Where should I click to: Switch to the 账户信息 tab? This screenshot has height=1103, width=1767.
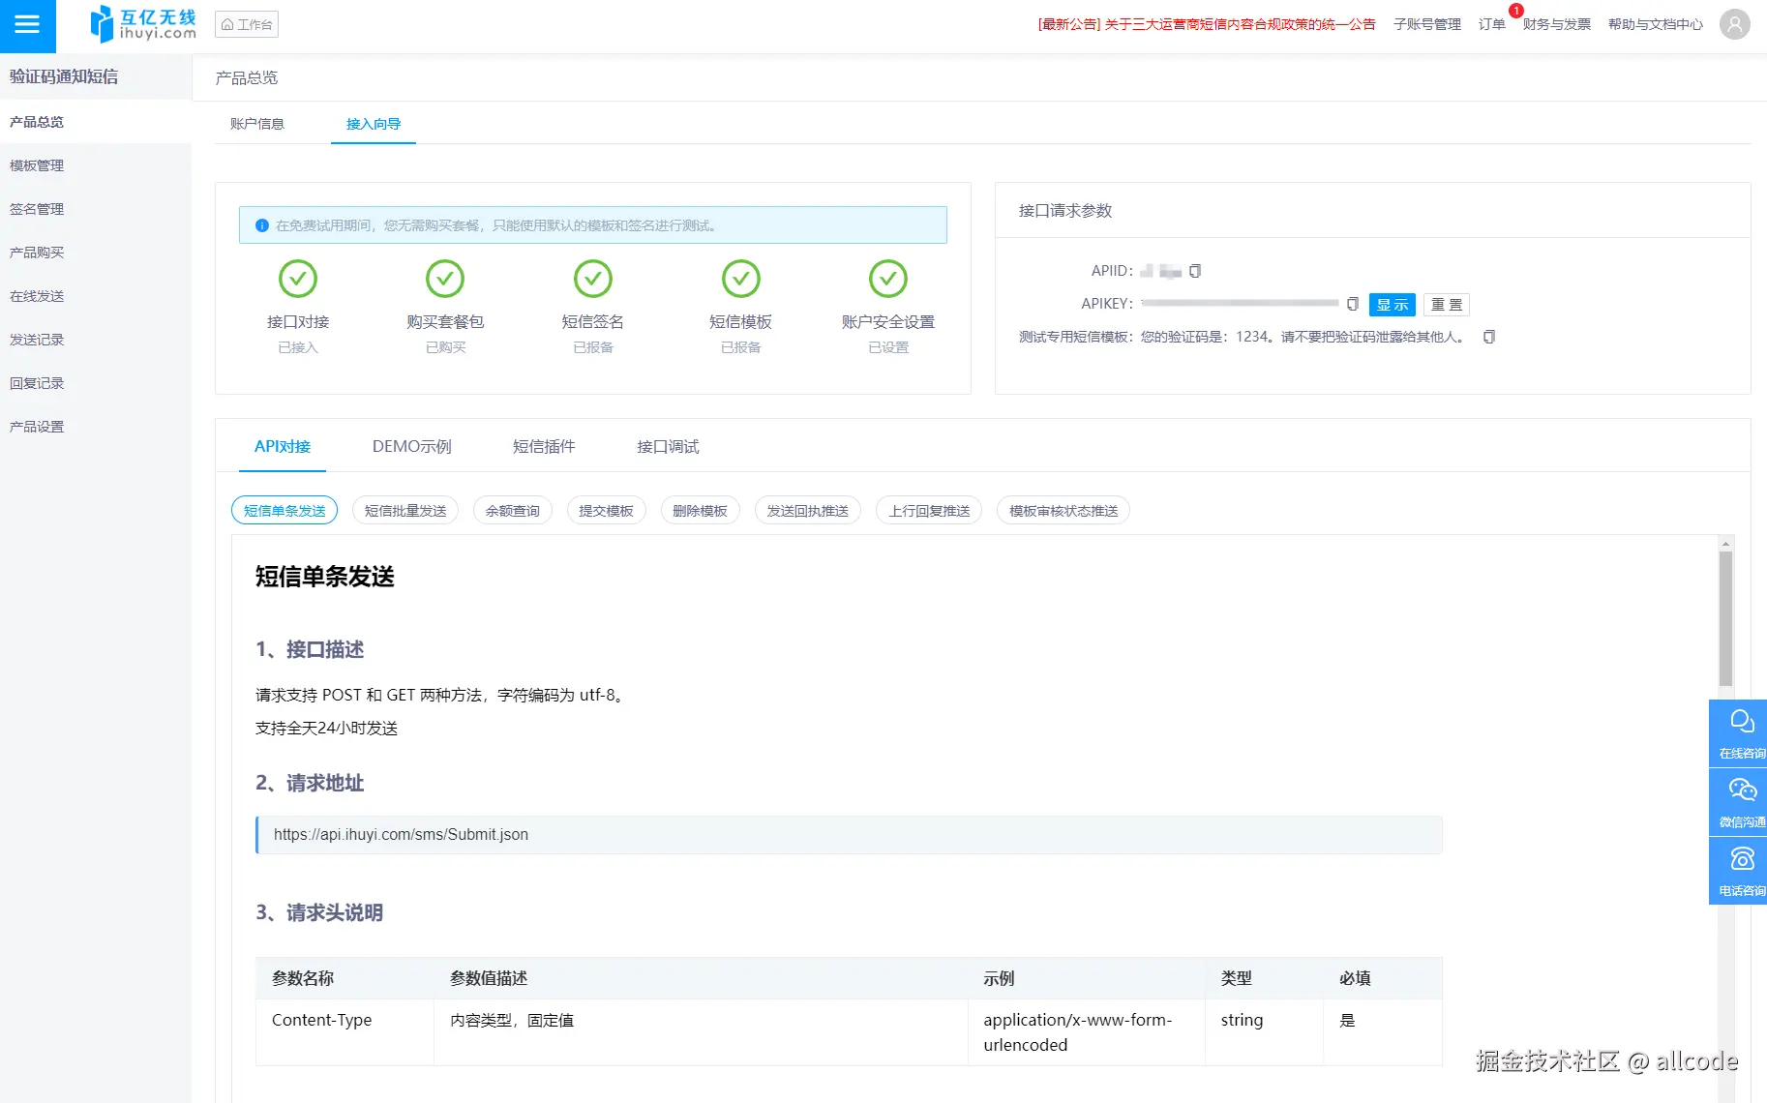point(257,124)
